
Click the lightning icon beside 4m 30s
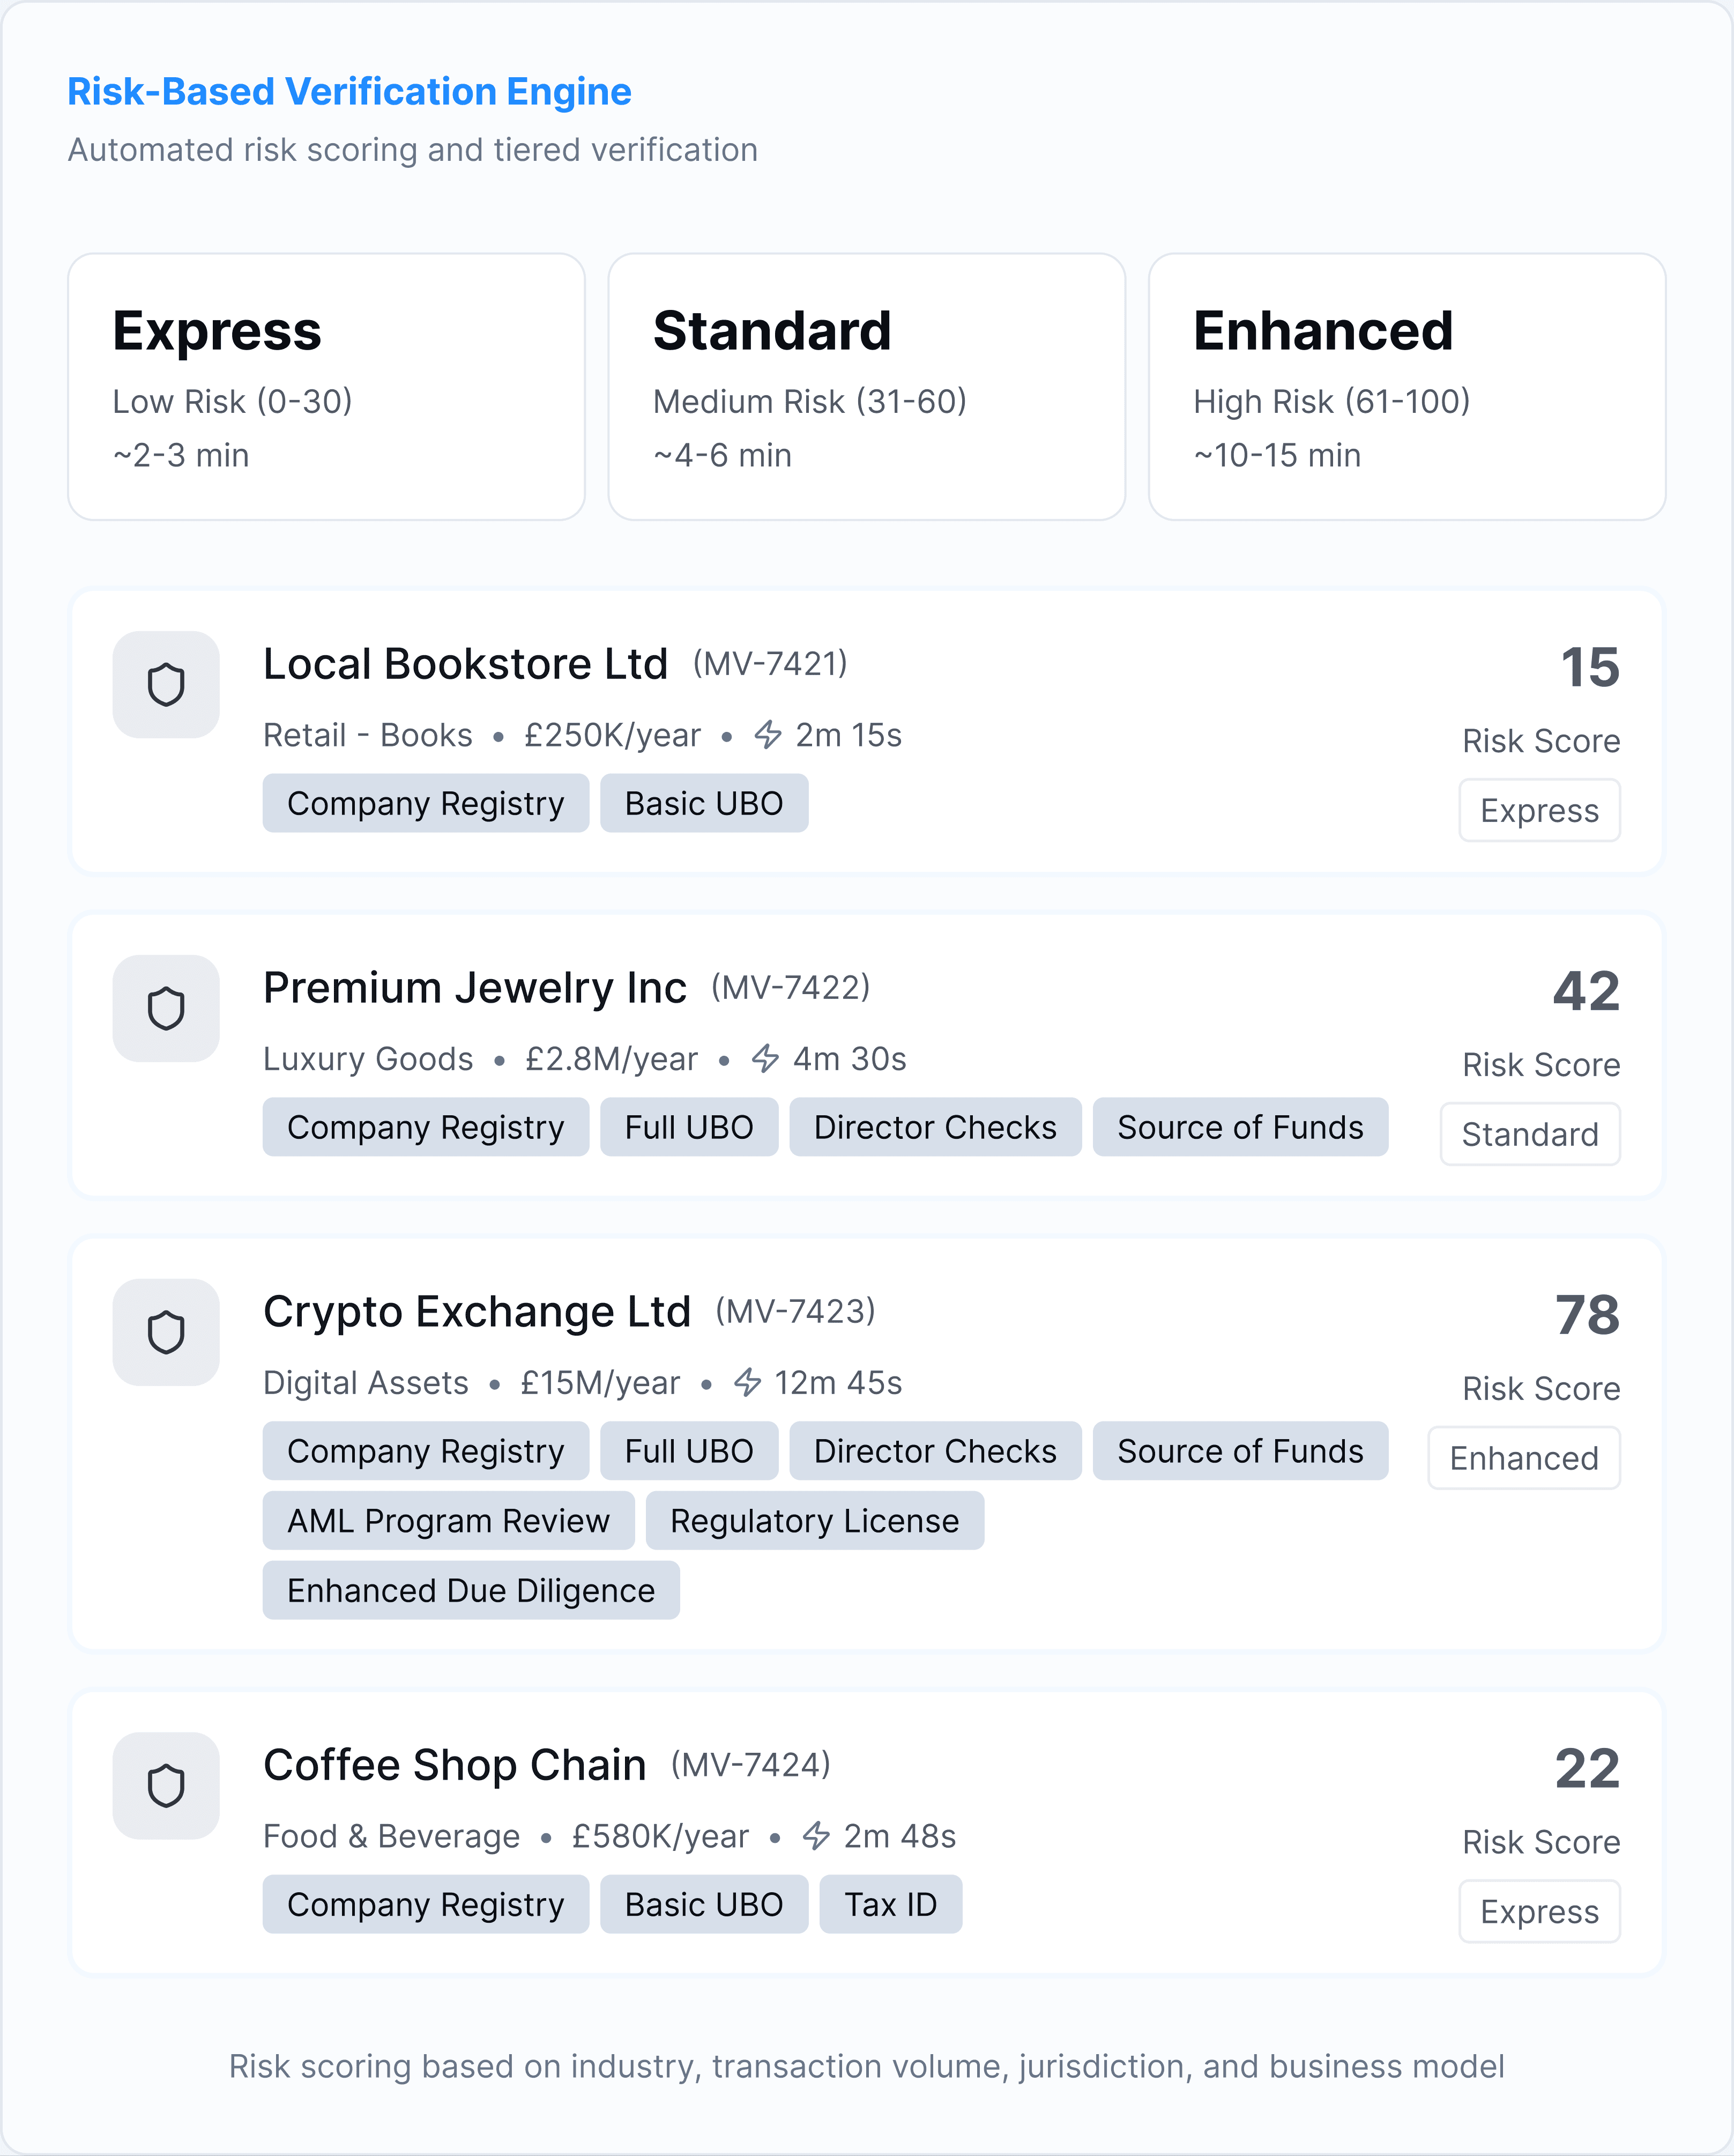(765, 1058)
